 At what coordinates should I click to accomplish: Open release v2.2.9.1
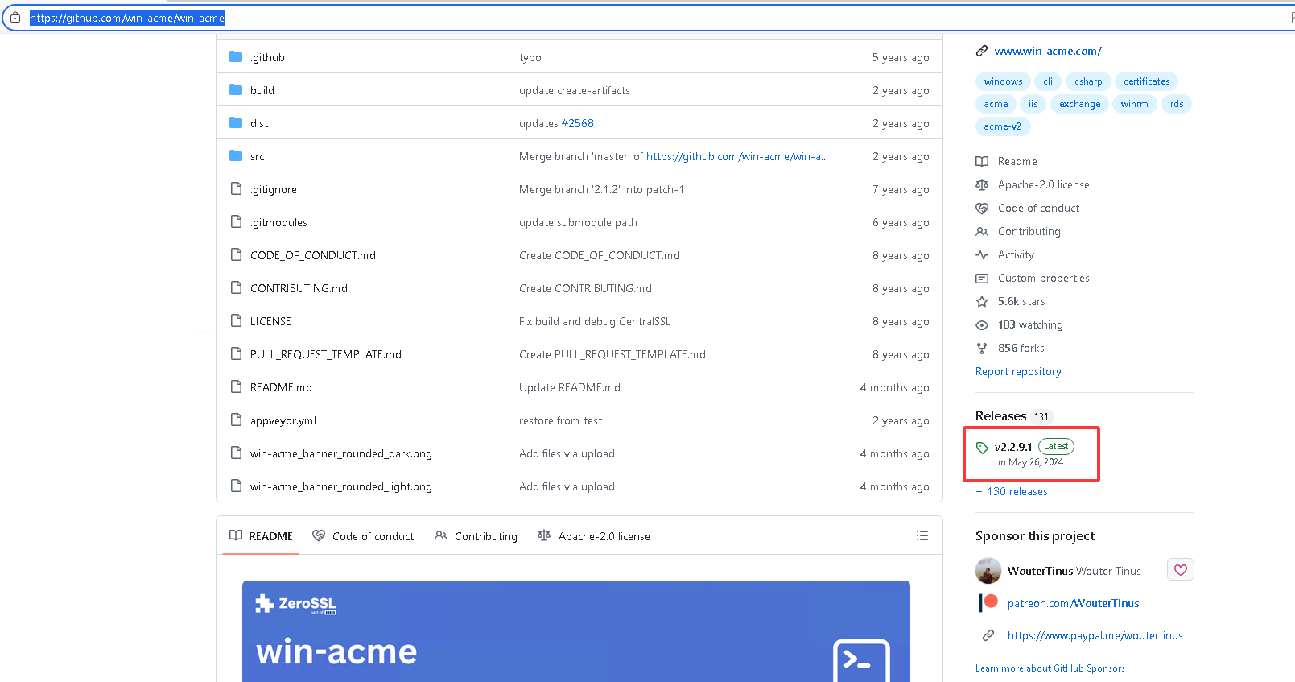(1013, 447)
